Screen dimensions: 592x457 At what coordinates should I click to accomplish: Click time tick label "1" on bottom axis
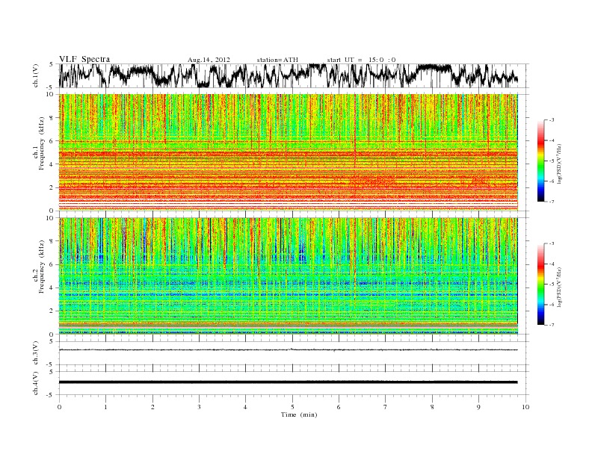105,407
